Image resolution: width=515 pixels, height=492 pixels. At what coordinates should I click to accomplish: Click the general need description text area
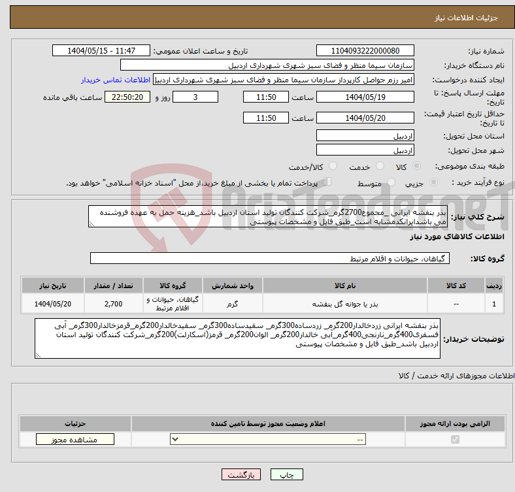(x=268, y=216)
